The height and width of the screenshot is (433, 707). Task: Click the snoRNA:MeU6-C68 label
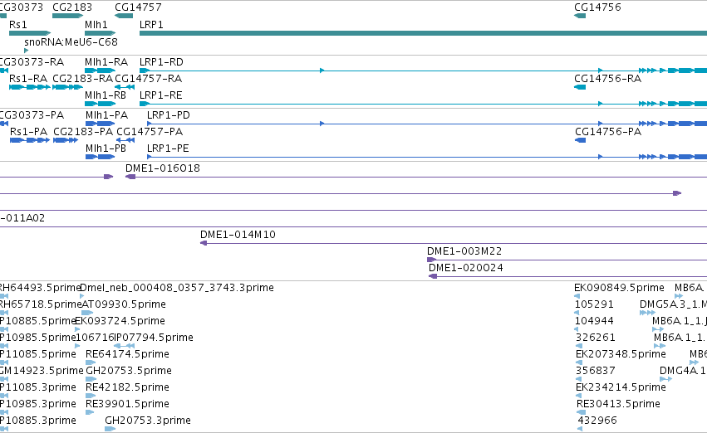pos(71,41)
